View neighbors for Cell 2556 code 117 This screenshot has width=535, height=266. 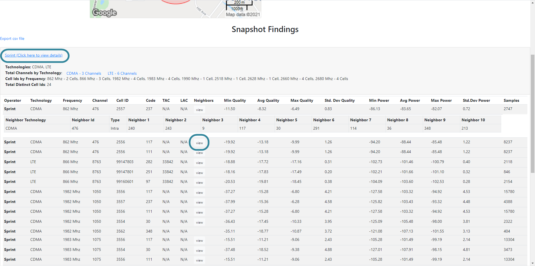pyautogui.click(x=199, y=143)
